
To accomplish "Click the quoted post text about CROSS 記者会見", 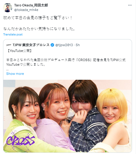I will coord(66,62).
